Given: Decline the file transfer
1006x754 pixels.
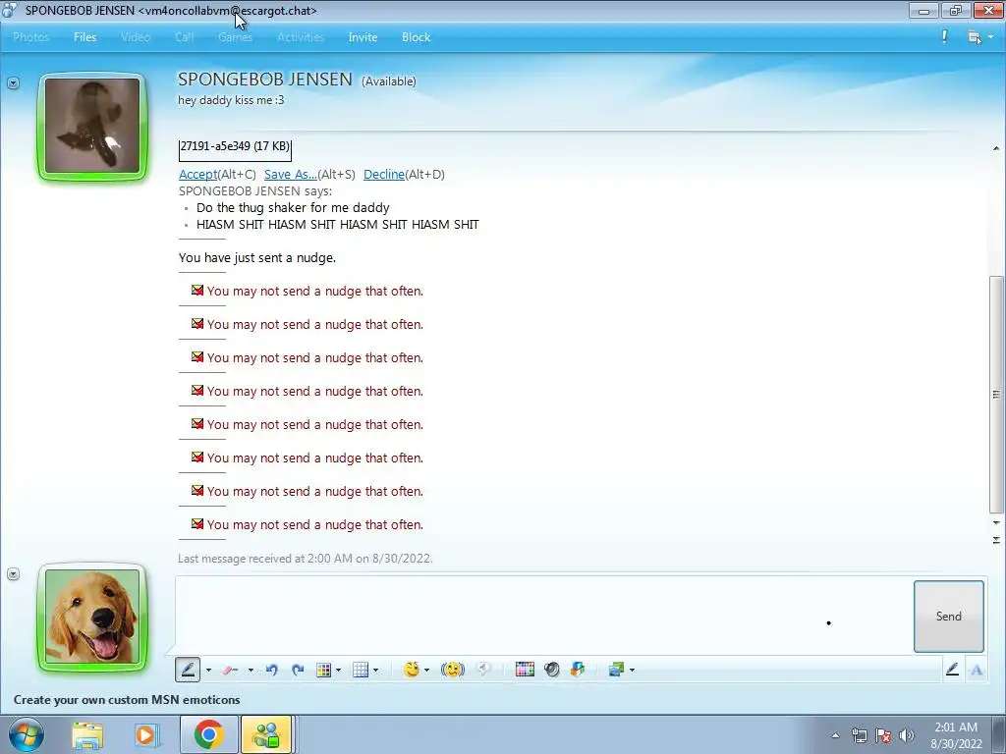Looking at the screenshot, I should tap(384, 175).
